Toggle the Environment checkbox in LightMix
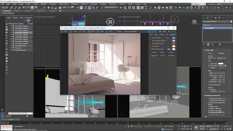The height and width of the screenshot is (131, 233). click(151, 38)
